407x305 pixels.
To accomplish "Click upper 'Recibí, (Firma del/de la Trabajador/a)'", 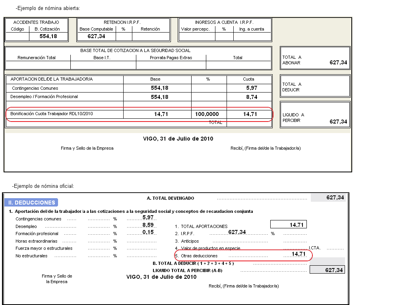I will (266, 149).
